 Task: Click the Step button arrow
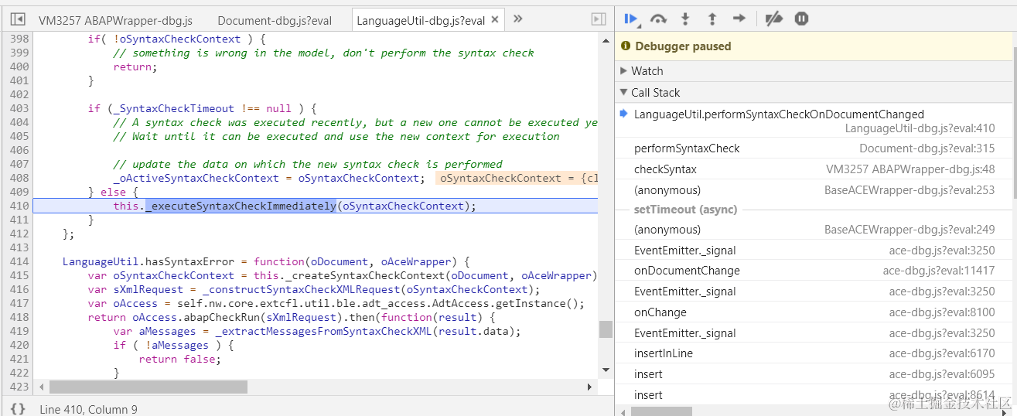point(739,19)
